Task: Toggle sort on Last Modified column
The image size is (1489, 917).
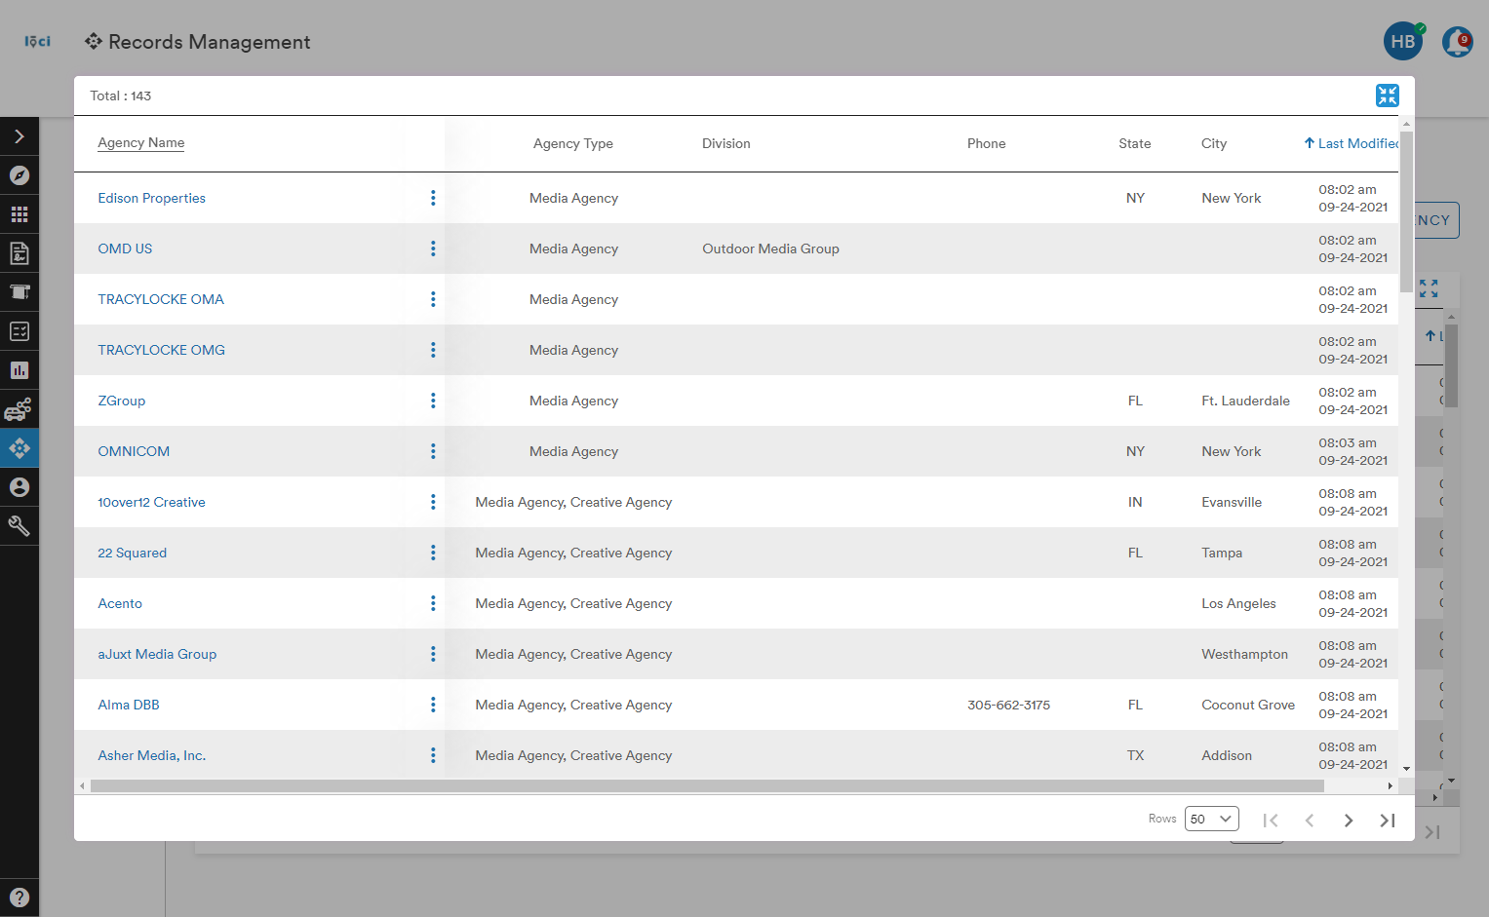Action: click(1351, 143)
